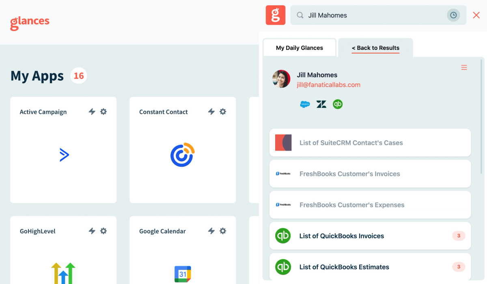Image resolution: width=487 pixels, height=284 pixels.
Task: Click the My Apps count badge 16
Action: point(79,76)
